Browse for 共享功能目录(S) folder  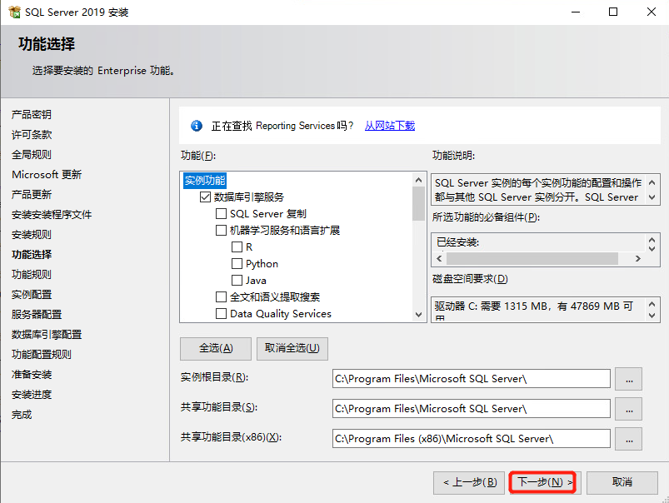tap(628, 409)
